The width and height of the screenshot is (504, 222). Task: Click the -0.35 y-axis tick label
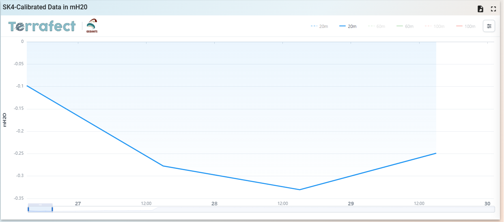point(19,198)
